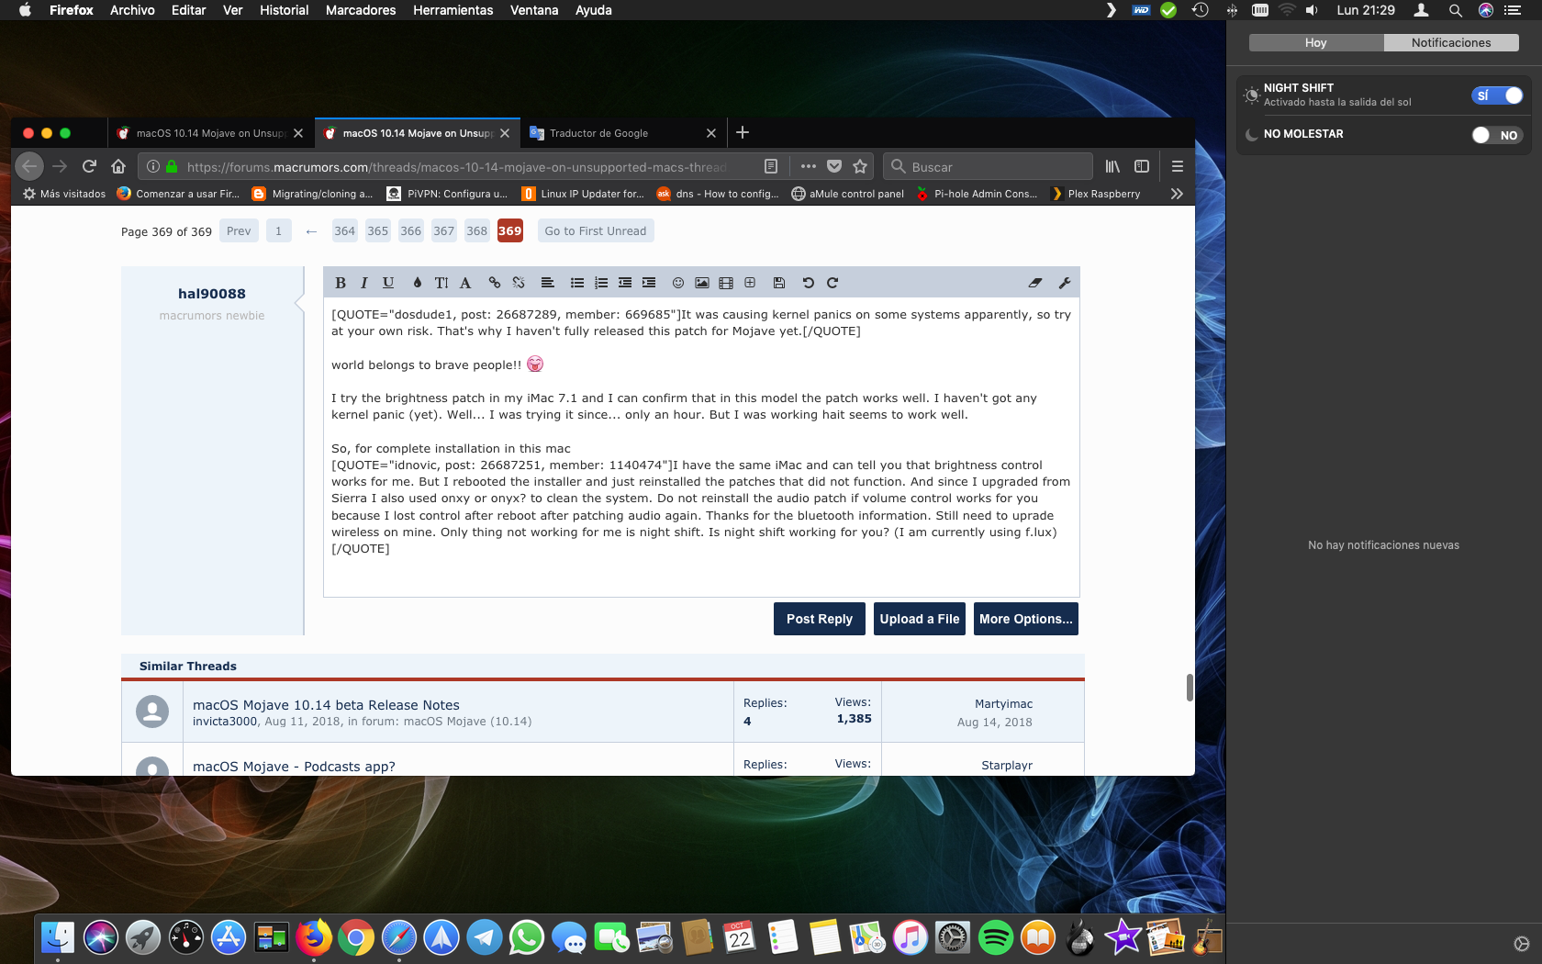The width and height of the screenshot is (1542, 964).
Task: Save page to Pocket
Action: pyautogui.click(x=834, y=166)
